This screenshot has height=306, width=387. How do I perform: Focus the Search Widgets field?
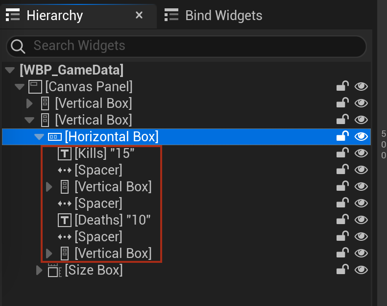186,46
